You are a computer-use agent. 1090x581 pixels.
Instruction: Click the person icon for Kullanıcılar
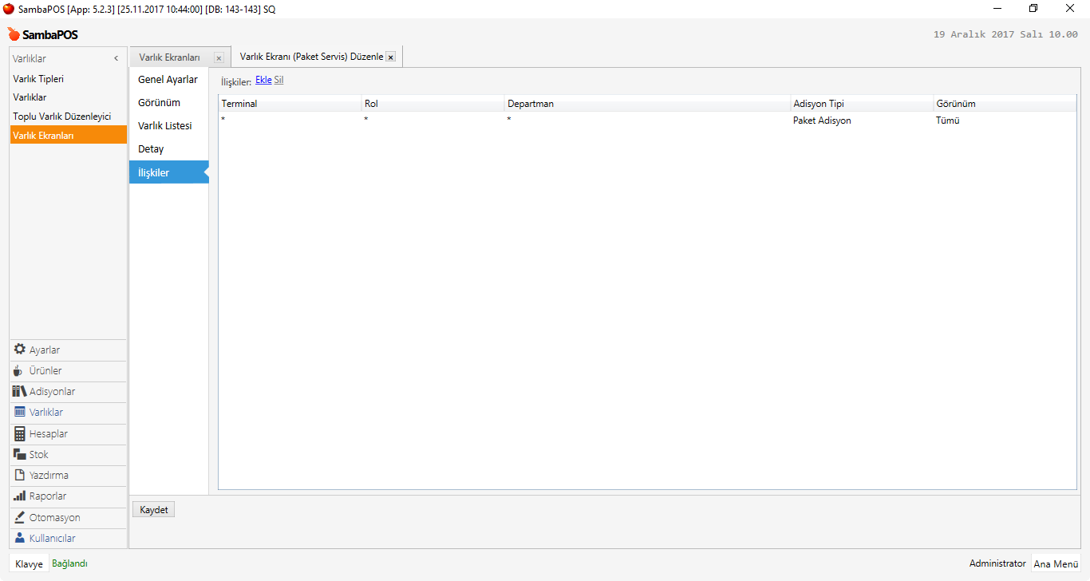(x=20, y=538)
